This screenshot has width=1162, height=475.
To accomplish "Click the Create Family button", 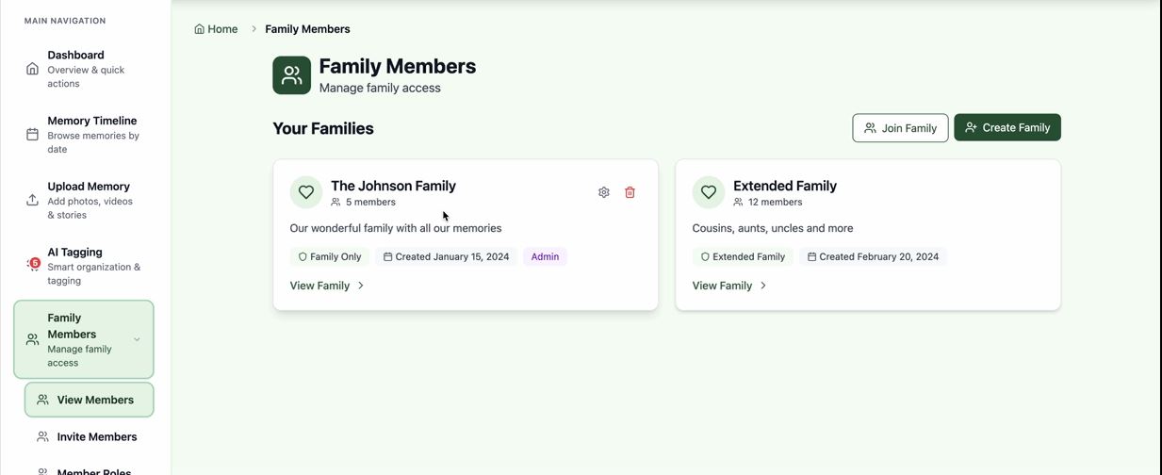I will pyautogui.click(x=1007, y=128).
